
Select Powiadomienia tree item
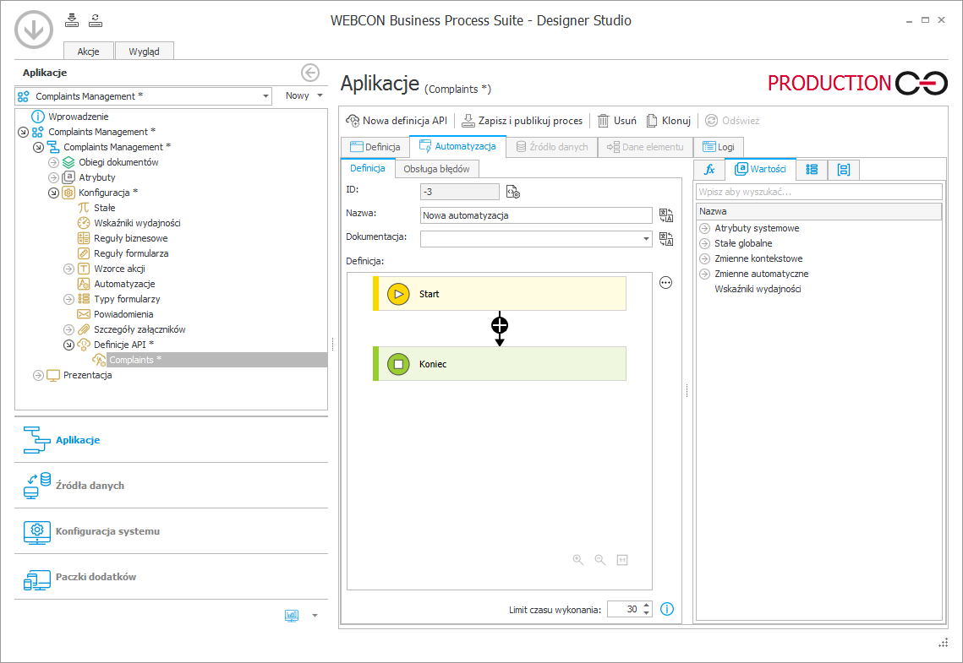pos(123,314)
